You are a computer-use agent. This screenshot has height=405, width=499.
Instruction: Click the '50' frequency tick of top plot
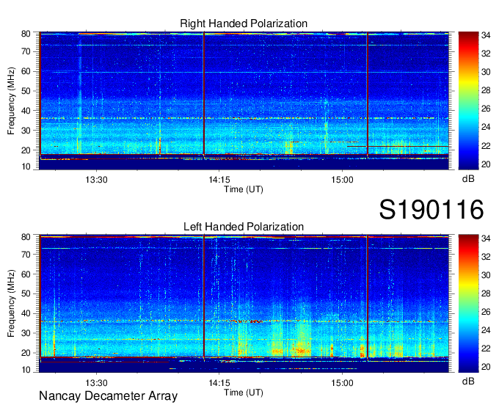(26, 91)
